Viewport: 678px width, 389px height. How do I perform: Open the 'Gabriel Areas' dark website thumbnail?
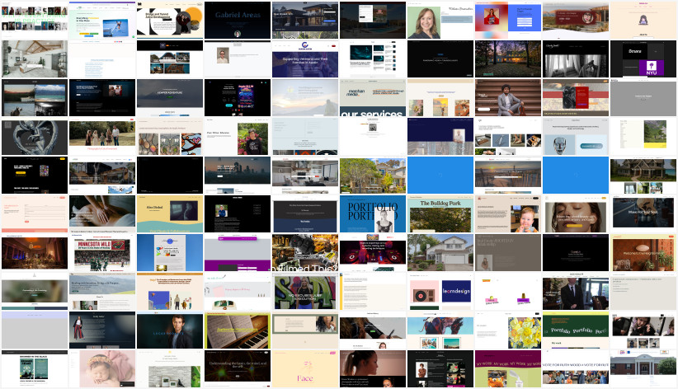(x=238, y=20)
